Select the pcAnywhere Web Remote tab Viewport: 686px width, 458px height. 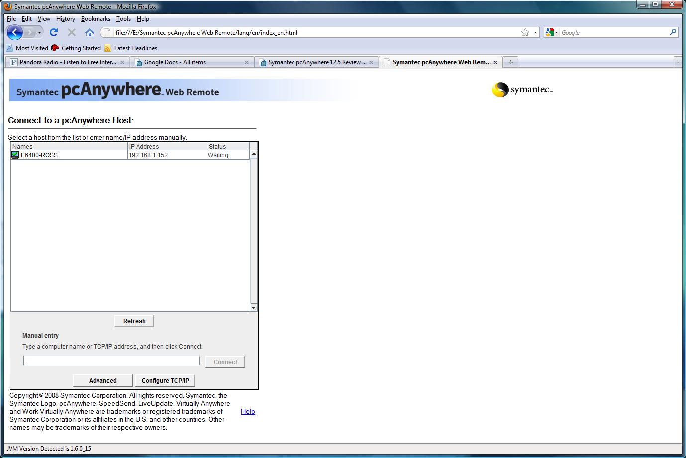(440, 62)
